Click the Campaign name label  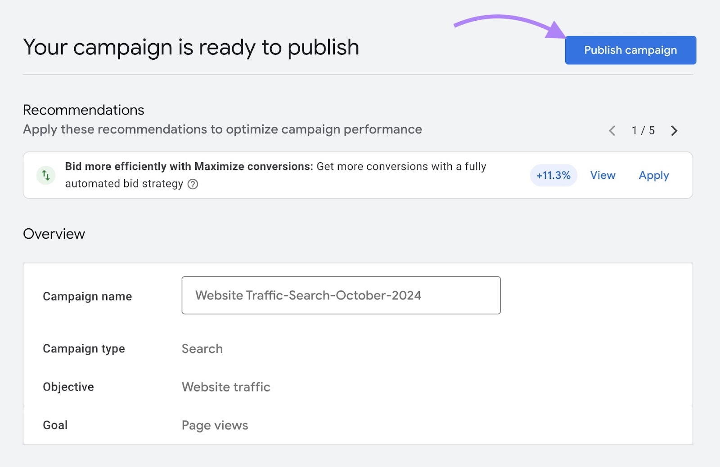pos(87,296)
